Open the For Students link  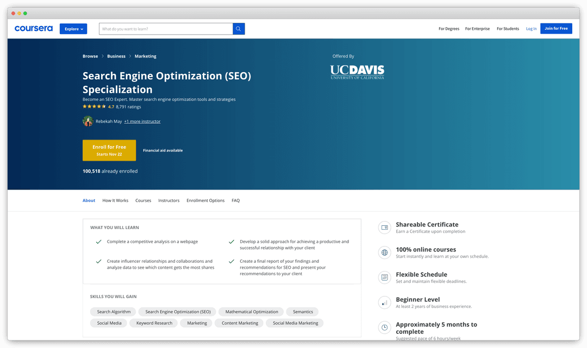pyautogui.click(x=508, y=29)
